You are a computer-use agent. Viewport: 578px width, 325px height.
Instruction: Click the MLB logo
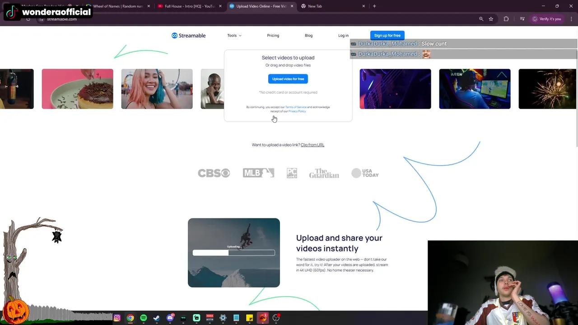click(x=258, y=173)
